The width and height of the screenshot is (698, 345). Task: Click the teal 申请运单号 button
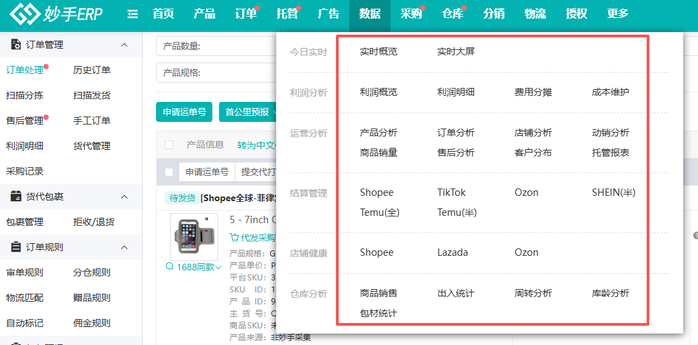pos(184,112)
